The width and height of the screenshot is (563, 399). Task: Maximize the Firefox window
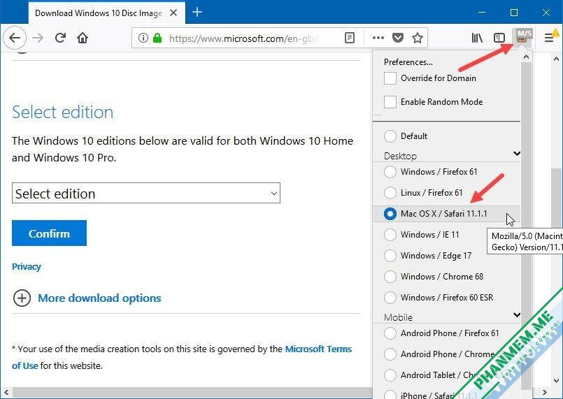tap(514, 13)
